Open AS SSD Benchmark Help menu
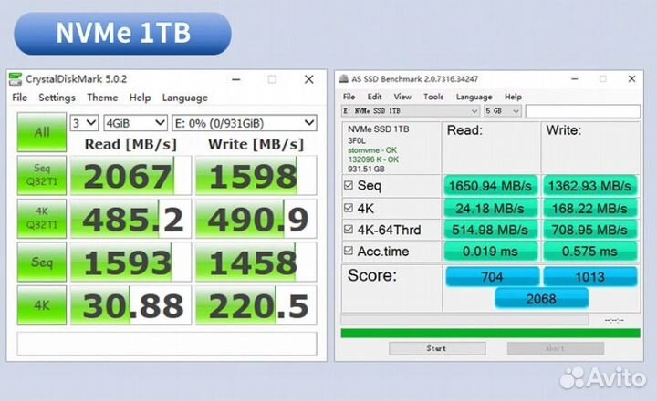Screen dimensions: 657x401 coord(513,97)
